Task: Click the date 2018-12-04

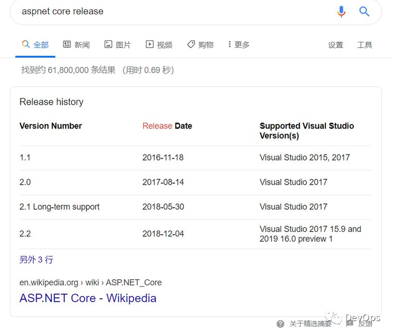Action: coord(163,234)
